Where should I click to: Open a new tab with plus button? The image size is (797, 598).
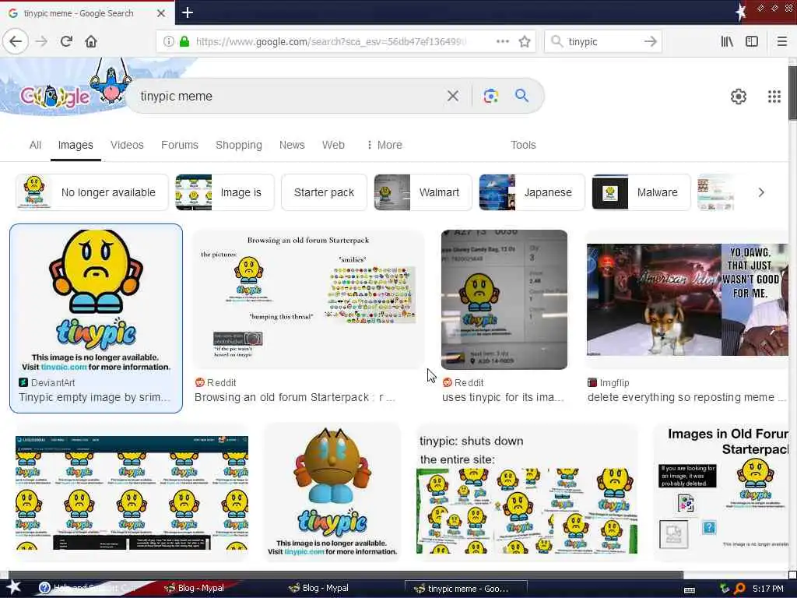pyautogui.click(x=187, y=12)
